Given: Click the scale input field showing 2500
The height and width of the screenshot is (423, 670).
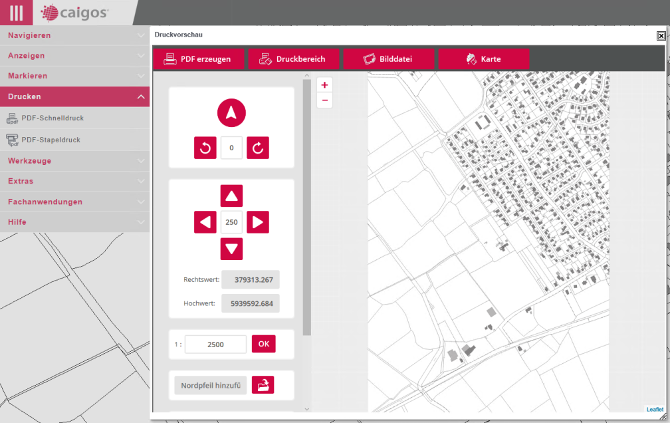Looking at the screenshot, I should tap(215, 345).
